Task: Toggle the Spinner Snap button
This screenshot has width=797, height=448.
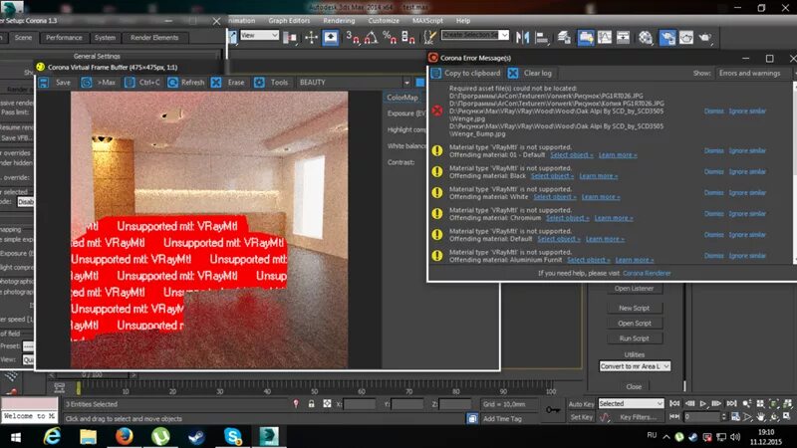Action: [x=408, y=37]
